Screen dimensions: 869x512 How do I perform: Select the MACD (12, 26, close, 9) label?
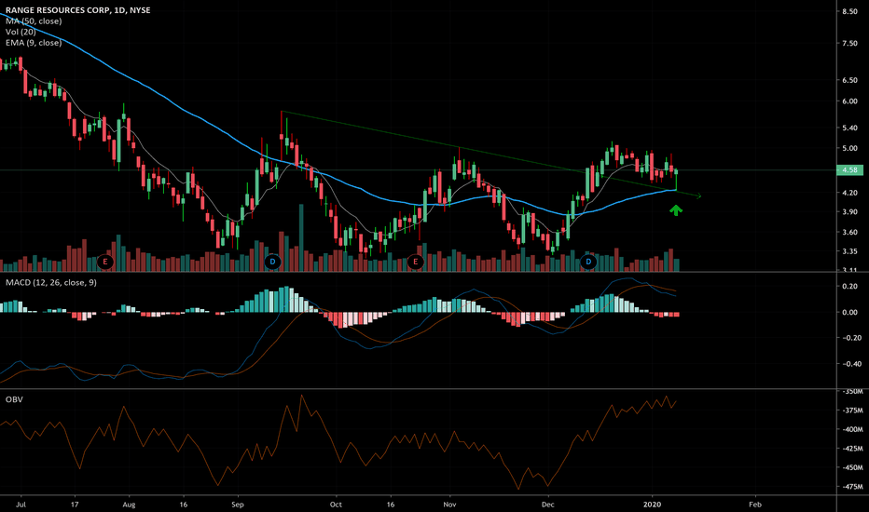(51, 282)
